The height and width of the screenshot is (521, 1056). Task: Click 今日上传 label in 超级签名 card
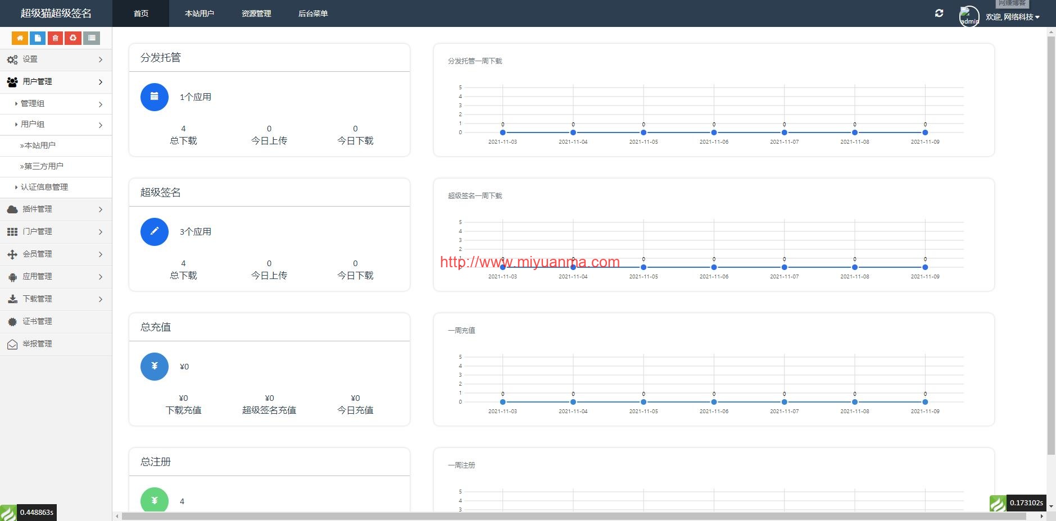(269, 276)
